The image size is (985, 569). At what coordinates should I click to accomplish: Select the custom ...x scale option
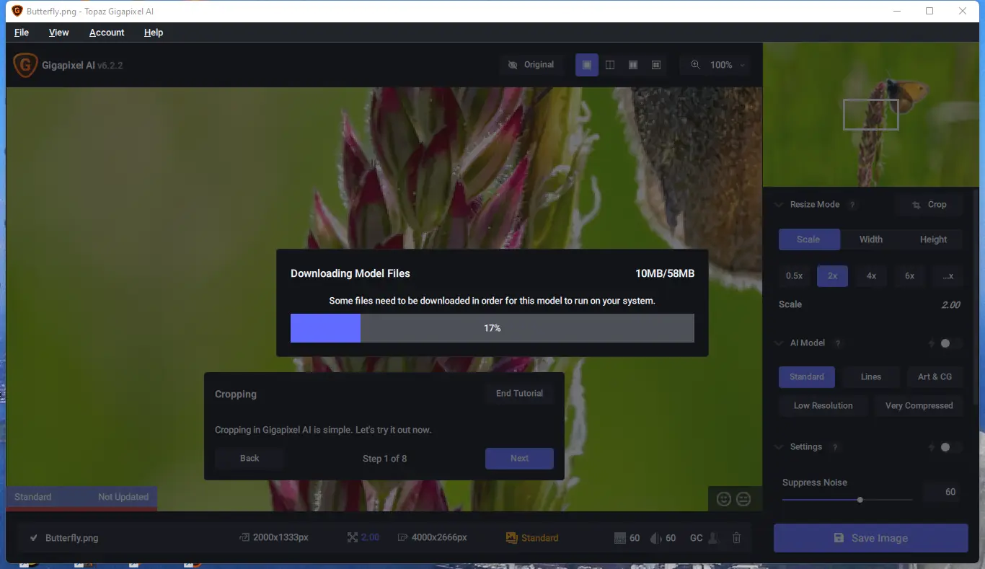948,276
